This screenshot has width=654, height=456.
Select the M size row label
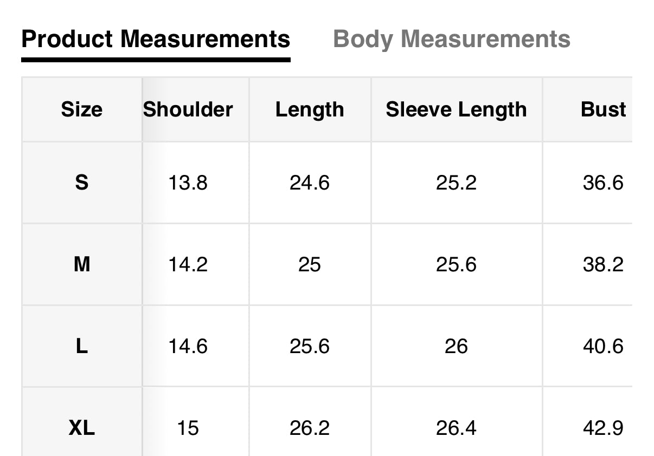coord(81,265)
